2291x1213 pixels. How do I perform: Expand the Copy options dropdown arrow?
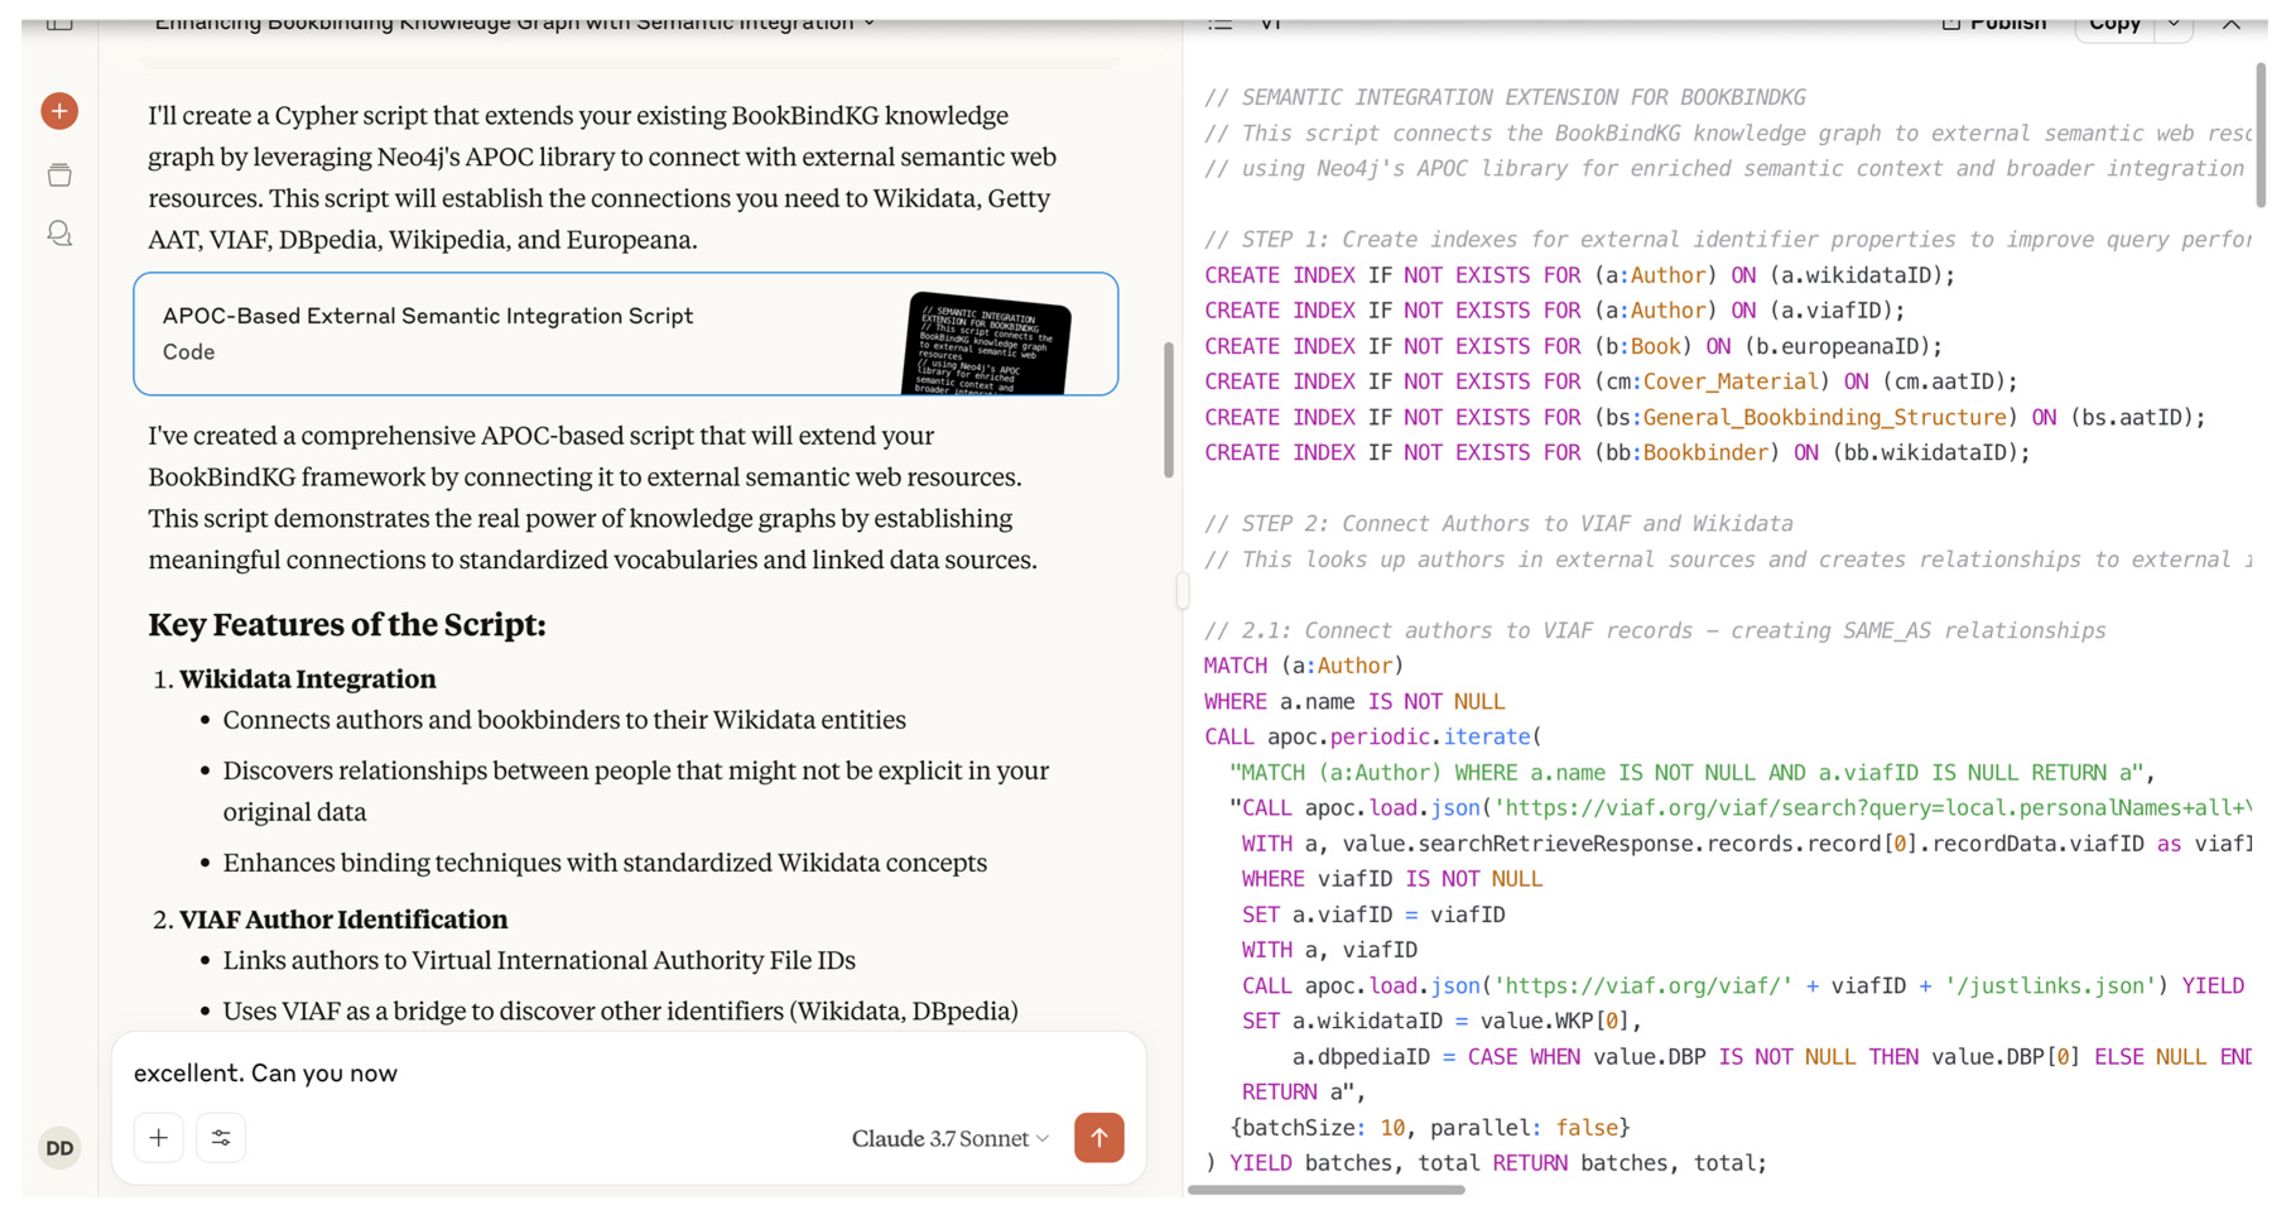[x=2173, y=22]
